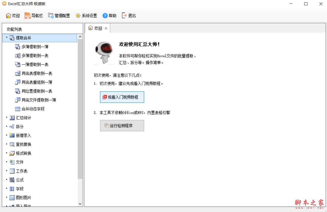Open 系统设置 from the toolbar

click(x=86, y=16)
